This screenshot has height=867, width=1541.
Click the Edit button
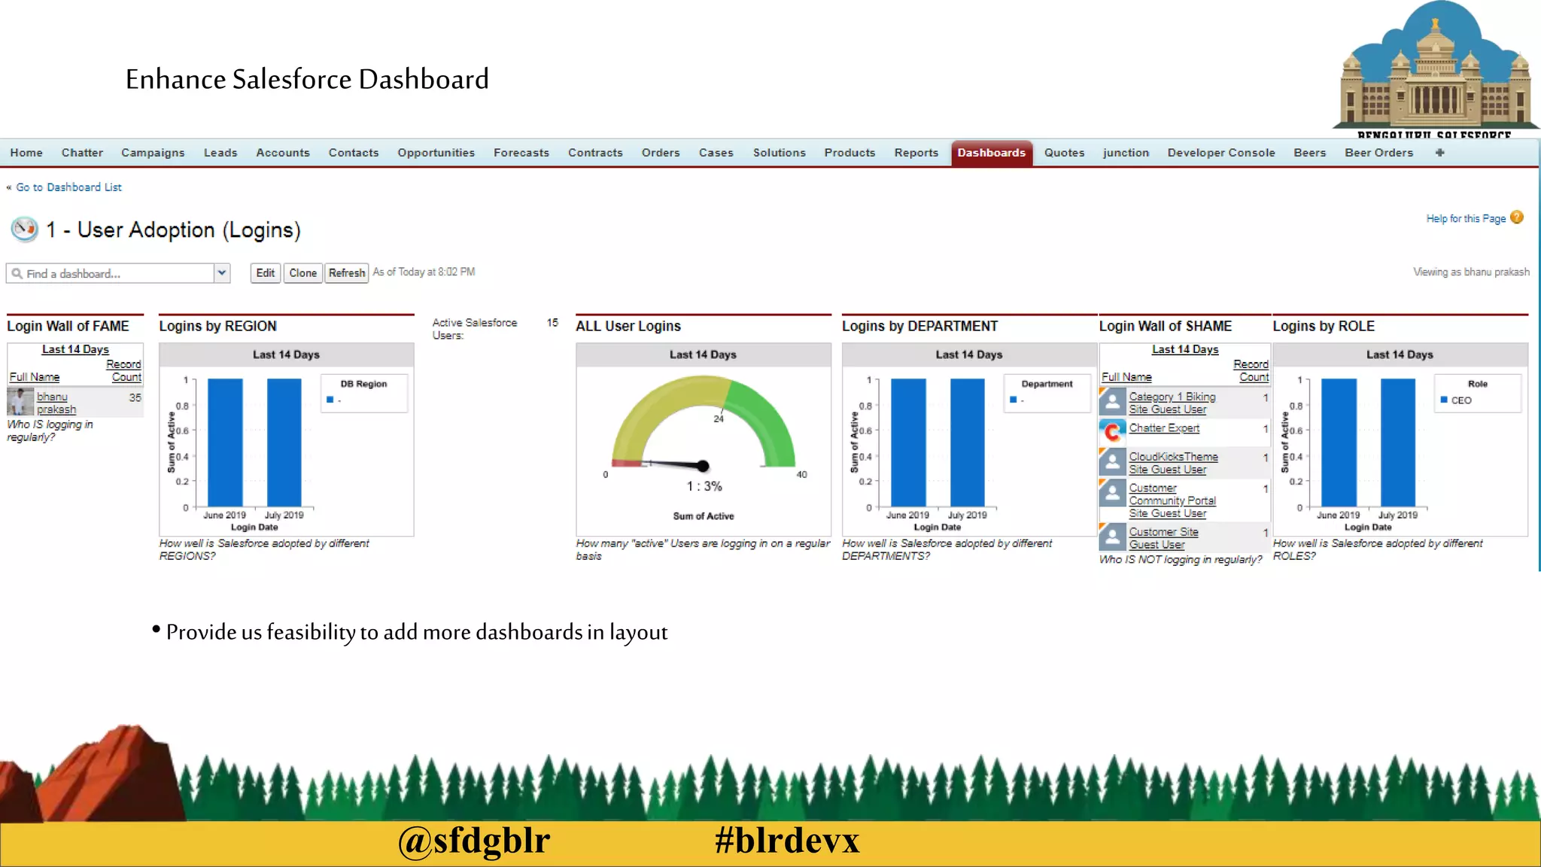point(265,273)
